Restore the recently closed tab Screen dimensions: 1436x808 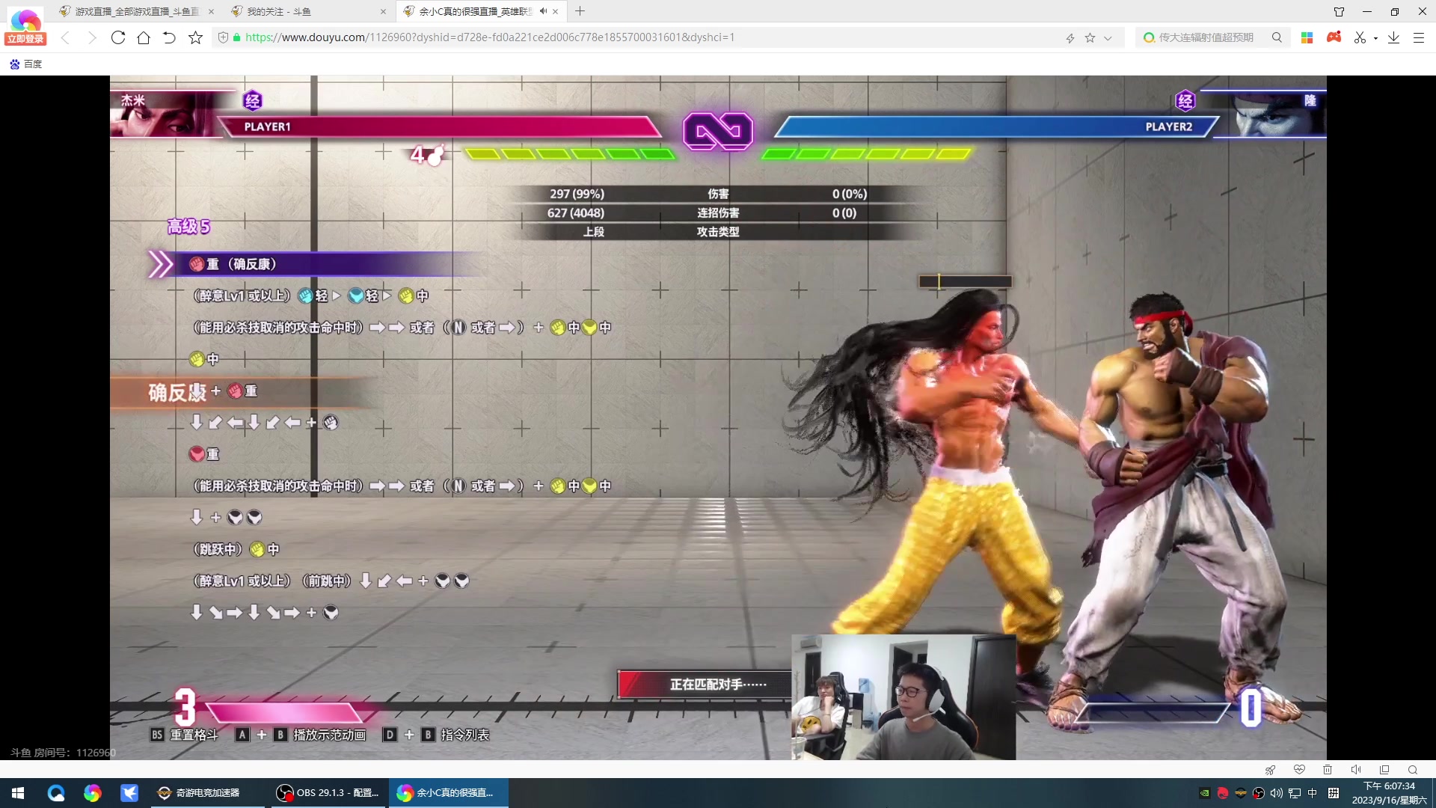point(169,37)
